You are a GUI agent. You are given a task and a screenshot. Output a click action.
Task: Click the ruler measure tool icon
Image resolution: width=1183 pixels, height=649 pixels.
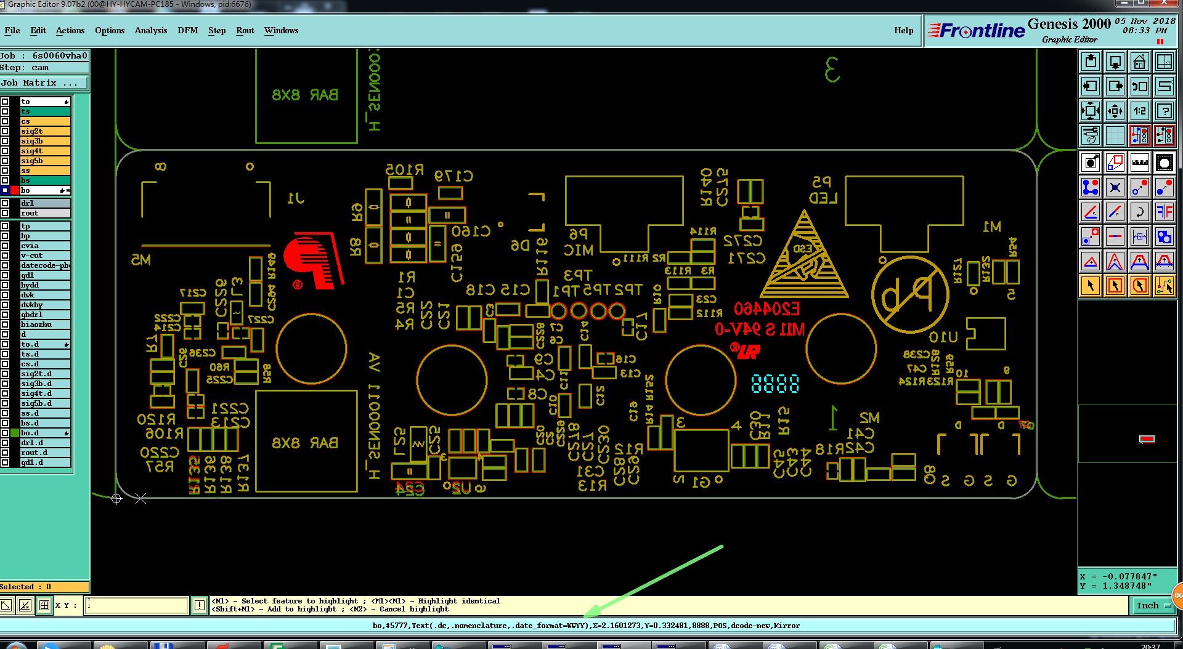click(1140, 163)
